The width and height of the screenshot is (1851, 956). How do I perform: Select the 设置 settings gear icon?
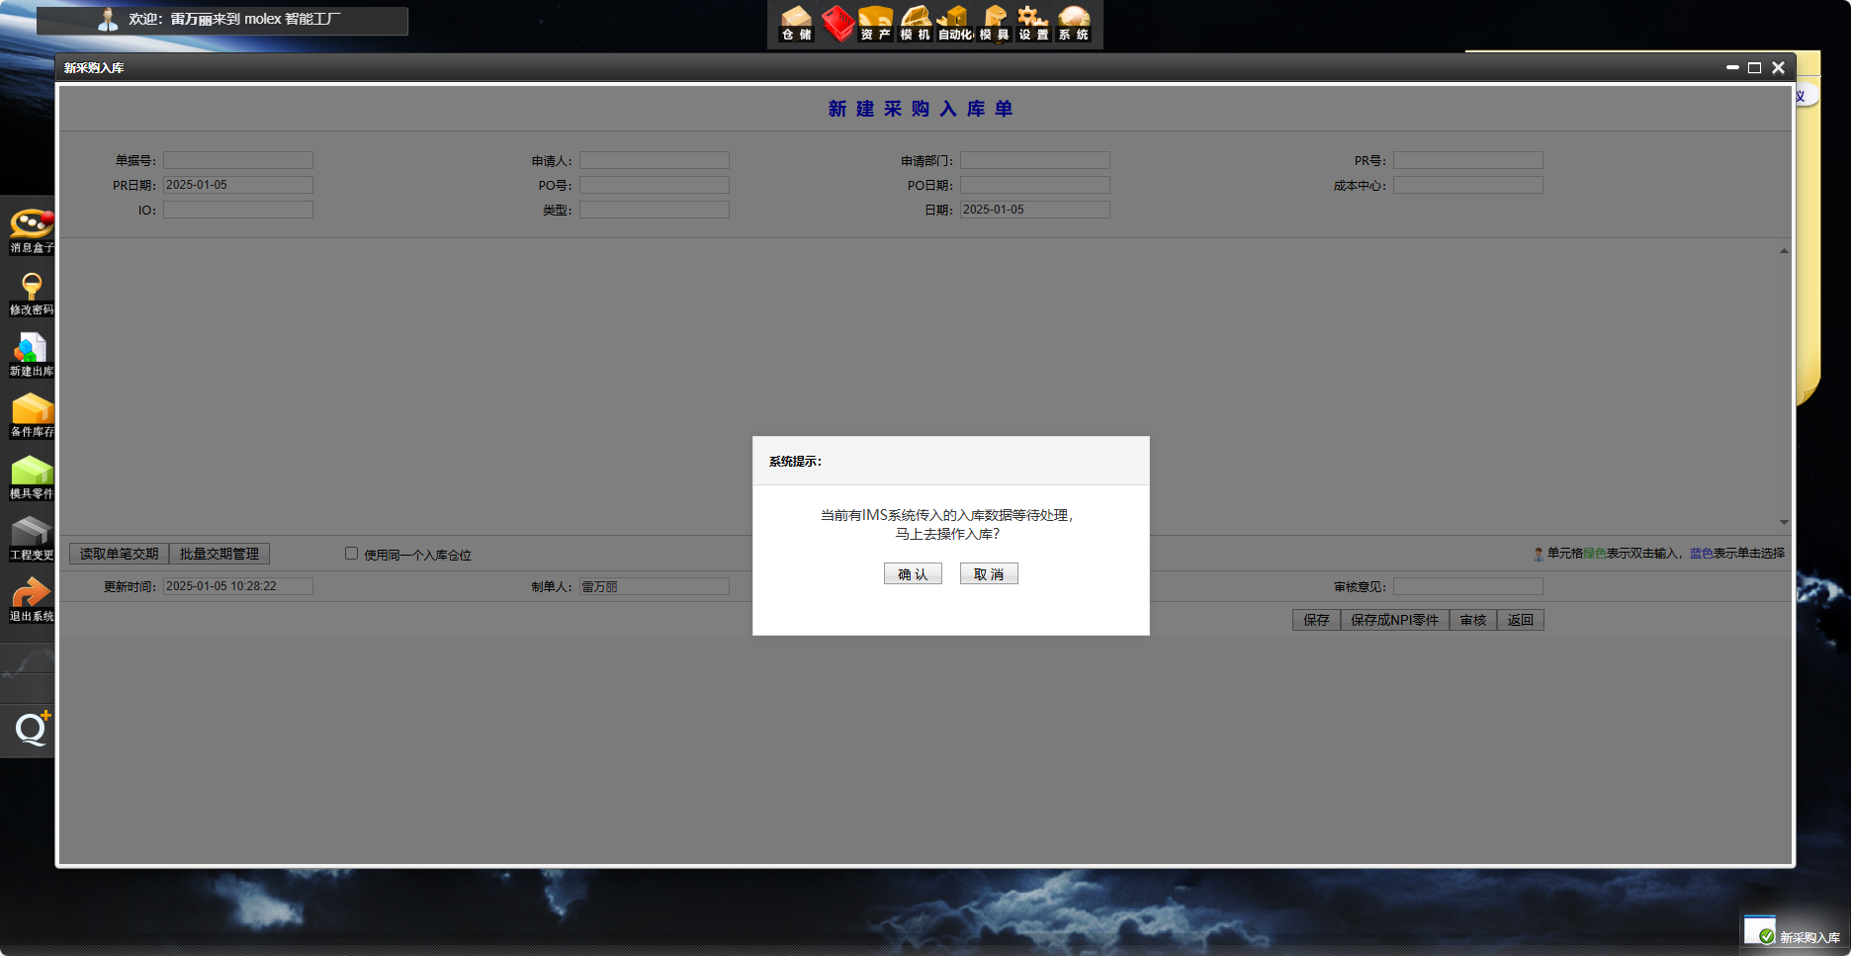[1033, 24]
